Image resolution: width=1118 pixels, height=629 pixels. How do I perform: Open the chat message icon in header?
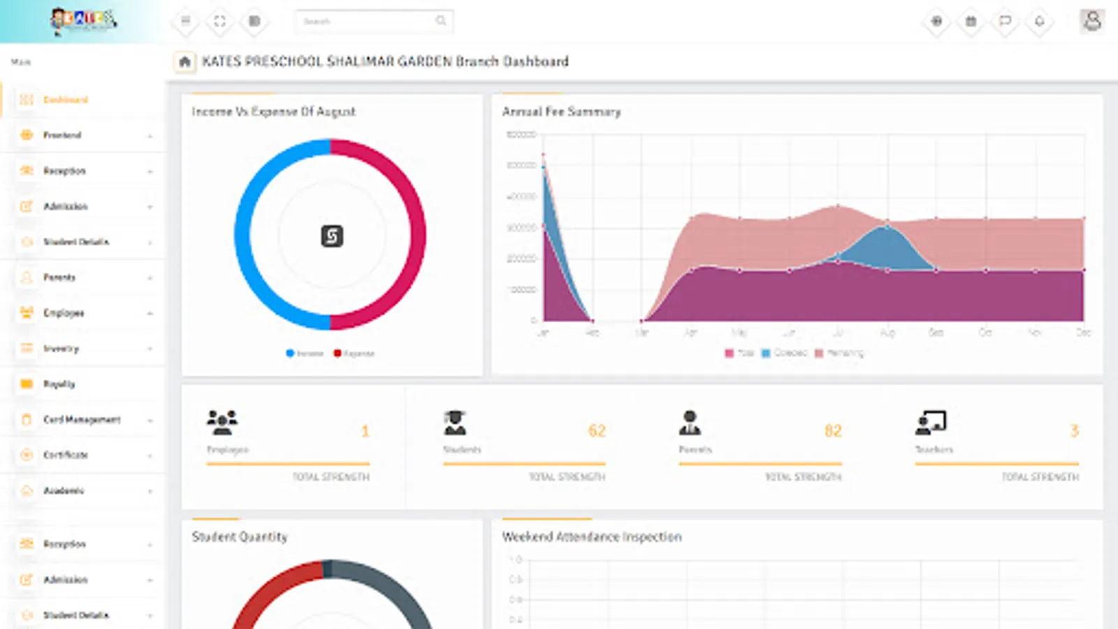1006,21
